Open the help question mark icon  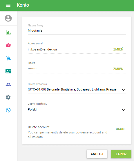click(8, 110)
